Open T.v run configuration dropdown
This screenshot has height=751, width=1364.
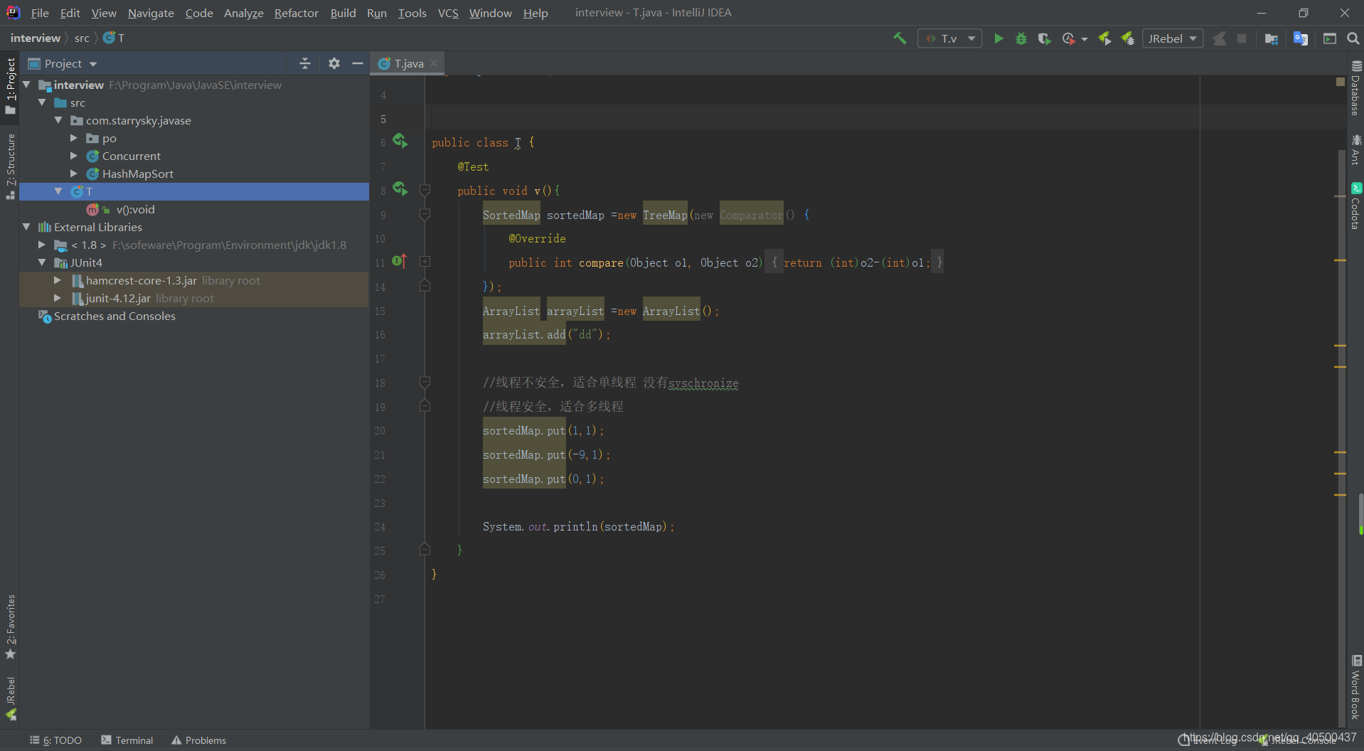click(949, 38)
